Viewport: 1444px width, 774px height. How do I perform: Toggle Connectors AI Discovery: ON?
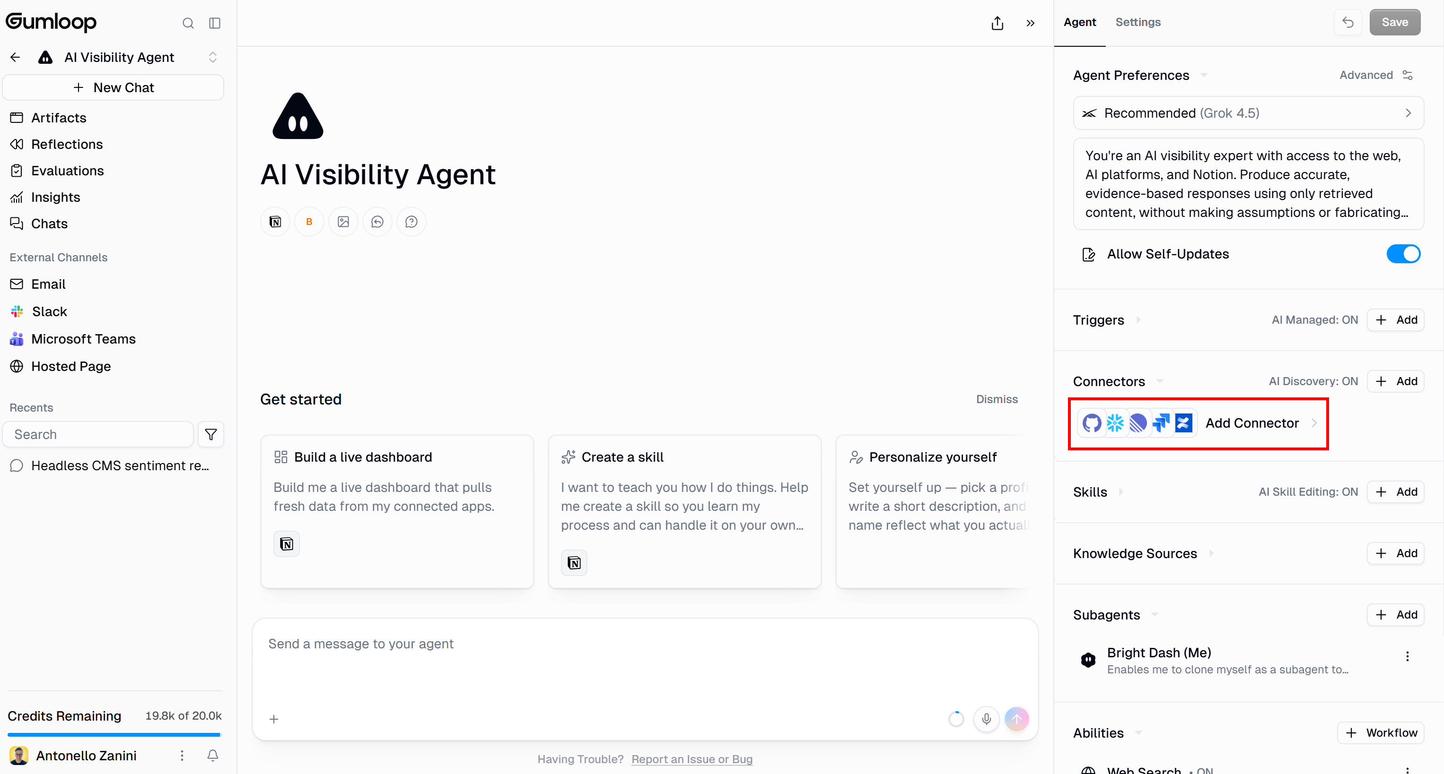[1313, 381]
